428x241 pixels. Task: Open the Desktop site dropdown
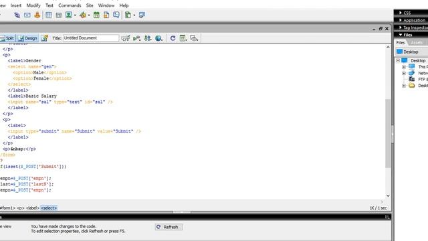click(412, 52)
